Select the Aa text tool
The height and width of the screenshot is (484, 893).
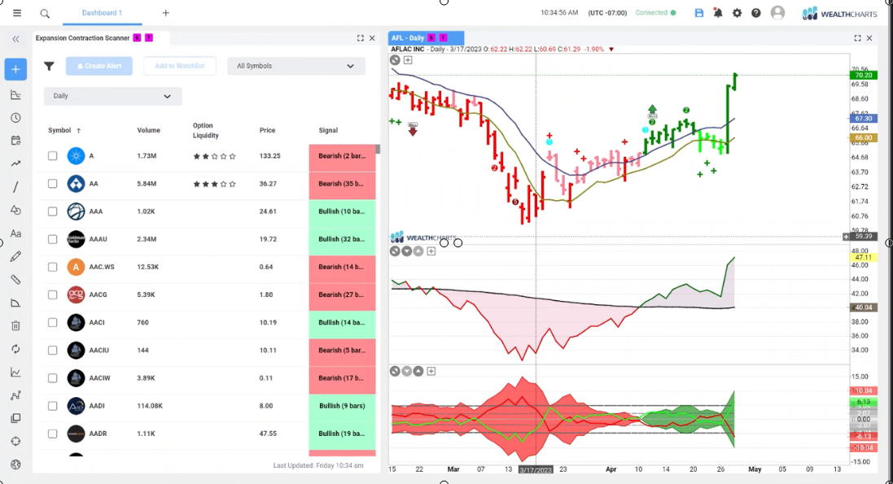point(15,233)
